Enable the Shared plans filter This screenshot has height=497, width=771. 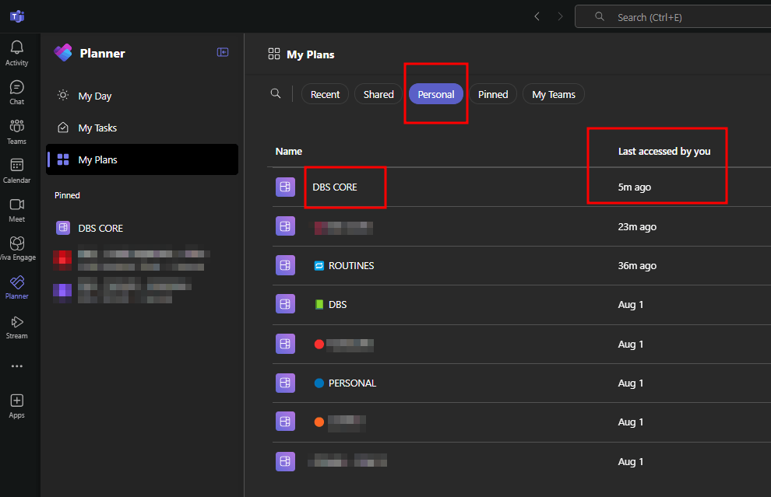[378, 93]
